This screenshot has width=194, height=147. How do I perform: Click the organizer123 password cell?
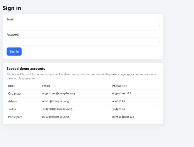pos(122,93)
